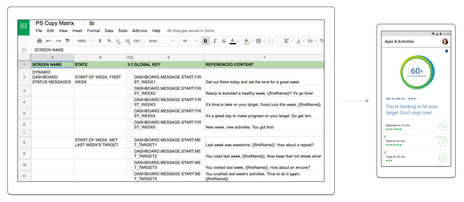Click the horizontal align icon
The width and height of the screenshot is (464, 202).
click(x=286, y=41)
